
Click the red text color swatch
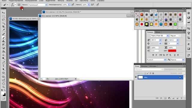[172, 51]
